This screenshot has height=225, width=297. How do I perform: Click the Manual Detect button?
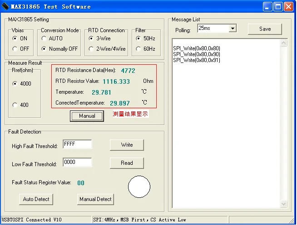click(x=95, y=199)
